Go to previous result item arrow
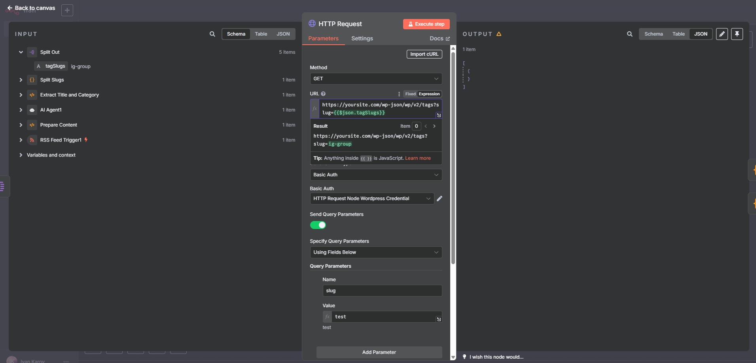This screenshot has height=363, width=756. (426, 126)
